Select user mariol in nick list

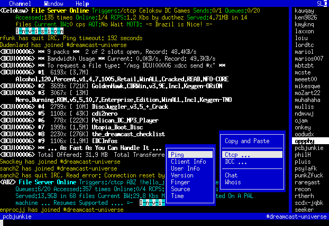tap(304, 52)
